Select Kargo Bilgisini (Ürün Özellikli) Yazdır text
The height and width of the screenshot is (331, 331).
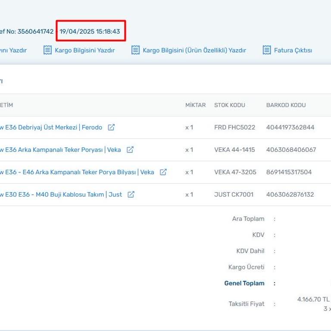click(x=194, y=50)
